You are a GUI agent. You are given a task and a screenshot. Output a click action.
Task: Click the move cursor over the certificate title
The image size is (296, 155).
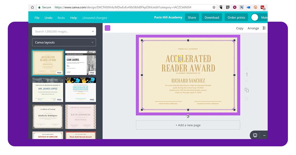click(x=180, y=59)
